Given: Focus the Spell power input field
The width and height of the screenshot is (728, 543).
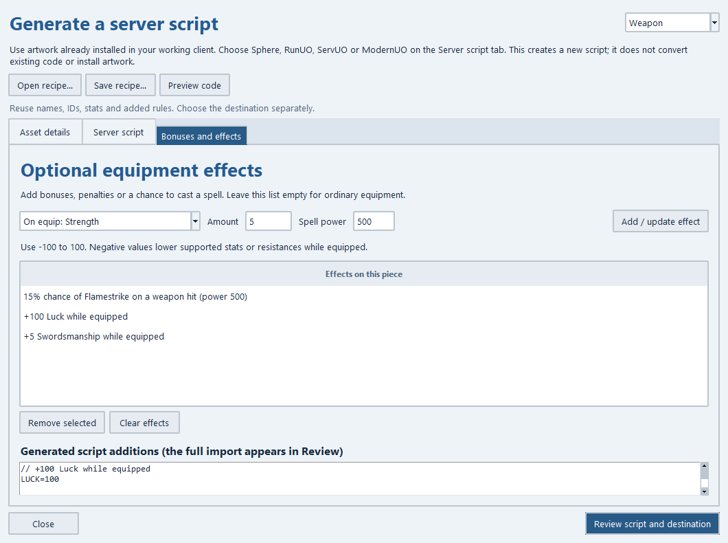Looking at the screenshot, I should click(x=374, y=221).
